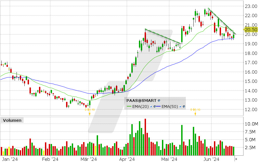Click the March dividend arrow marker
Viewport: 260px width, 163px height.
(x=90, y=114)
